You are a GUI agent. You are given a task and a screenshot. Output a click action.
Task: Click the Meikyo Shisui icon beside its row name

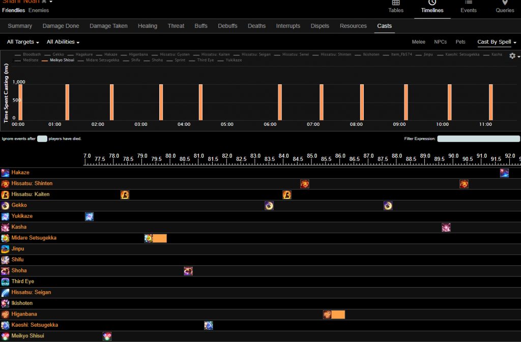[x=5, y=336]
